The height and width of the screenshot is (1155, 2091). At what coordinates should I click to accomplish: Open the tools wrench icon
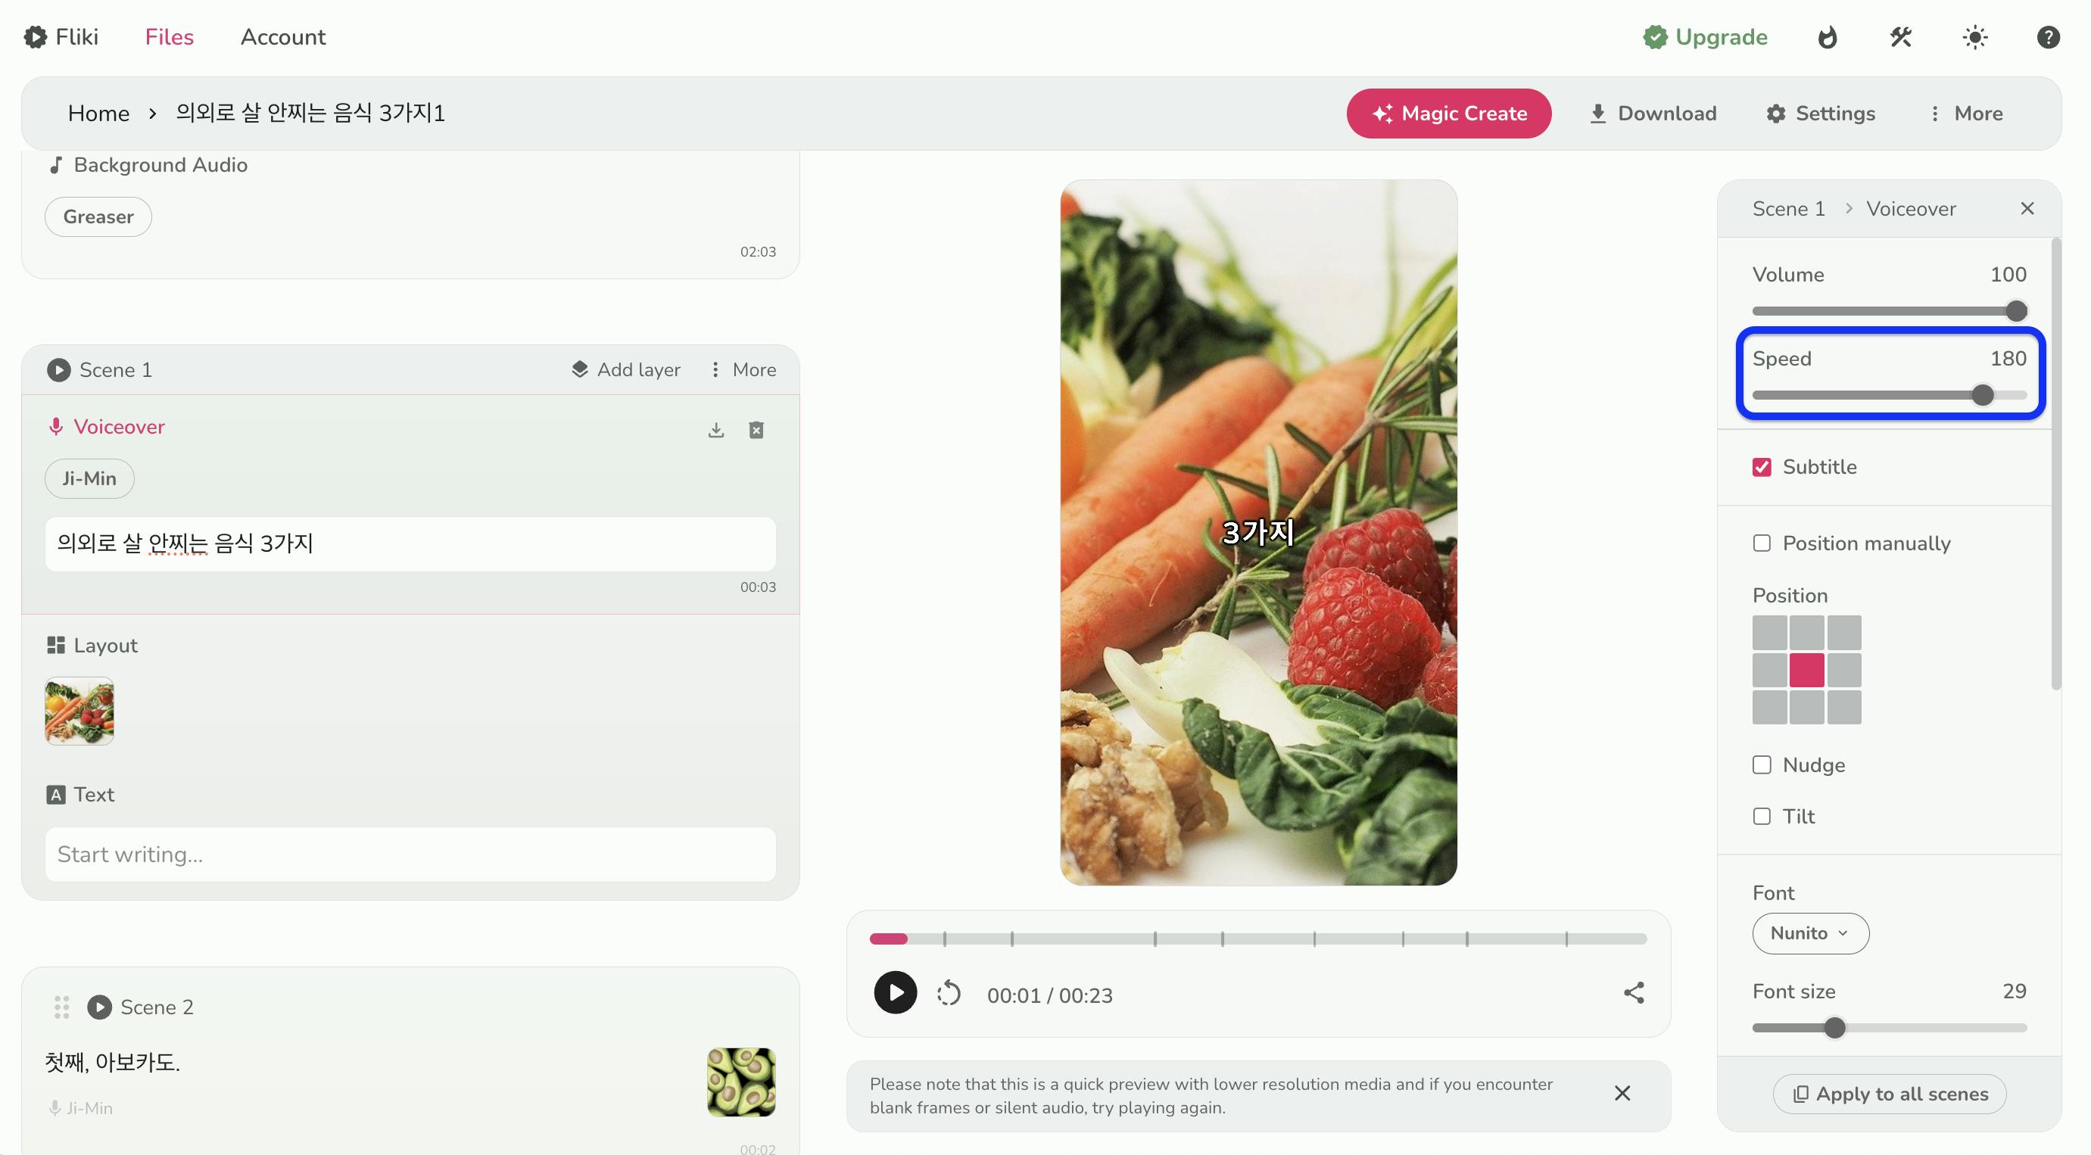[x=1900, y=37]
